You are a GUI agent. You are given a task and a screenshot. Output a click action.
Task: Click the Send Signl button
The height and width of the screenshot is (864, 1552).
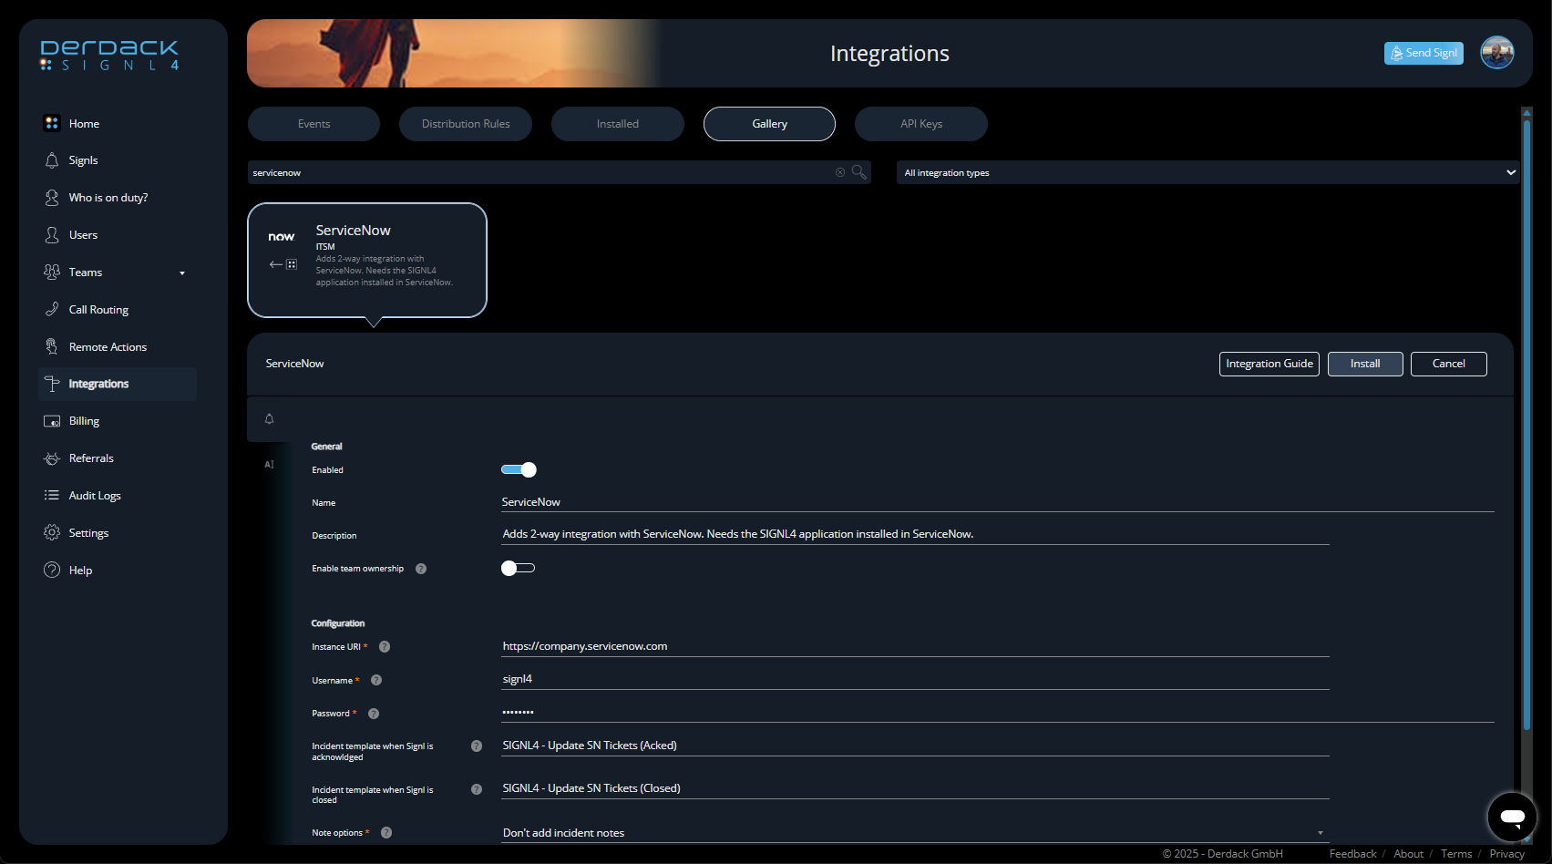pyautogui.click(x=1424, y=53)
